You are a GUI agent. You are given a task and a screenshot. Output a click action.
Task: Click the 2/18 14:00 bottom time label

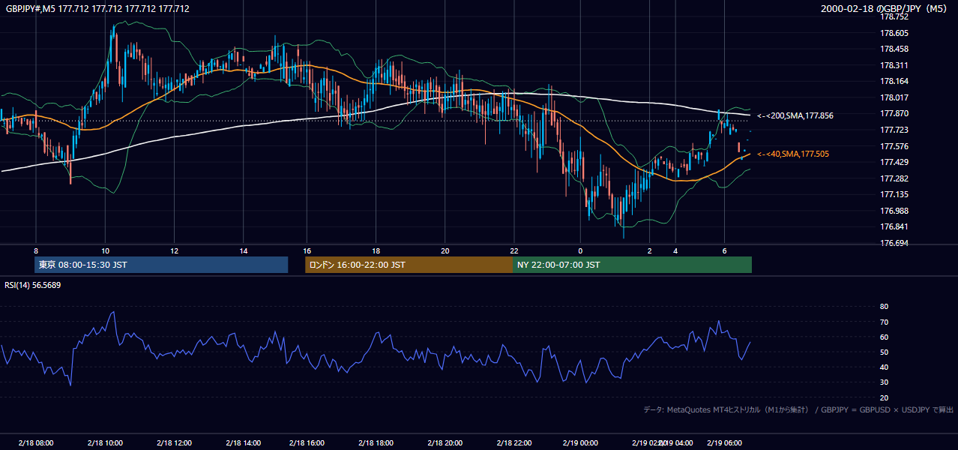244,443
